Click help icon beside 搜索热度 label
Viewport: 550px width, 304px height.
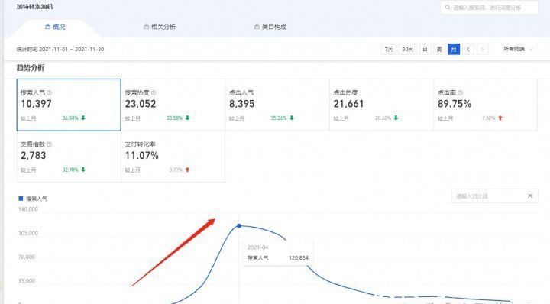coord(154,92)
